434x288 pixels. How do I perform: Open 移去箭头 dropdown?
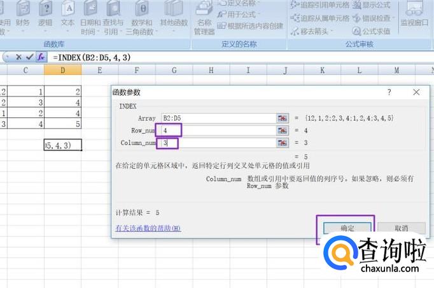click(x=312, y=31)
